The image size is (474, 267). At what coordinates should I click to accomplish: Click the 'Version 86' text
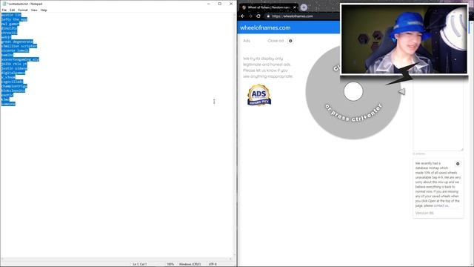[x=424, y=213]
